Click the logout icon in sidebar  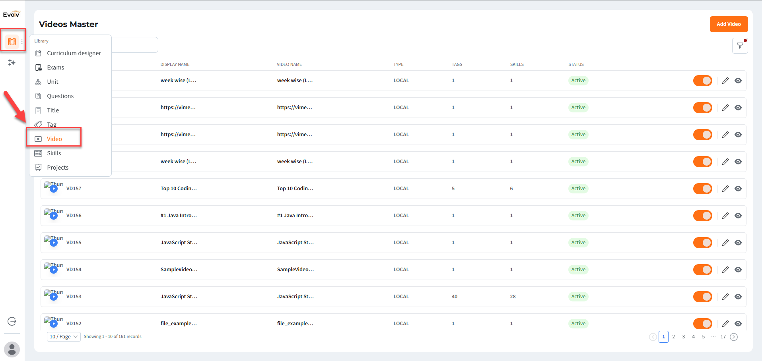12,321
